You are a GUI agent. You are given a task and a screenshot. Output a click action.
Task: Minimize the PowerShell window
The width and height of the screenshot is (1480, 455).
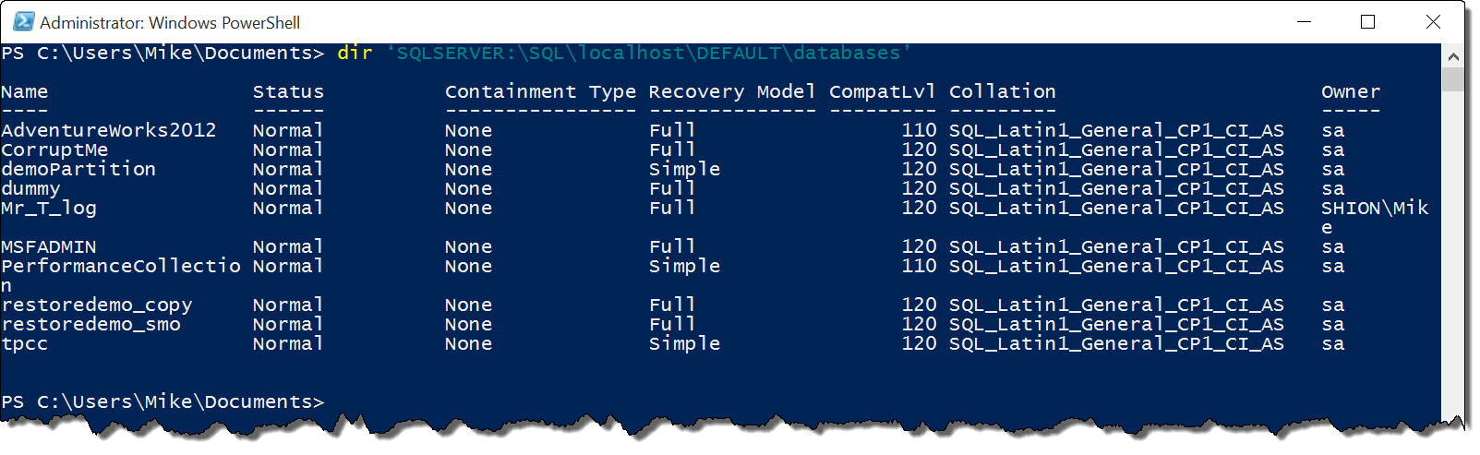(x=1304, y=21)
